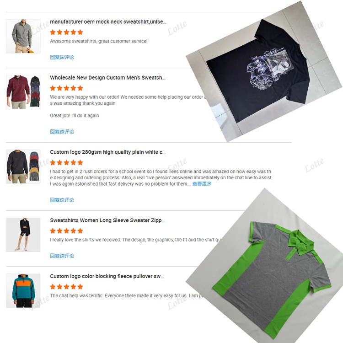Click the star rating of the color blocking review
343x343 pixels.
tap(66, 287)
